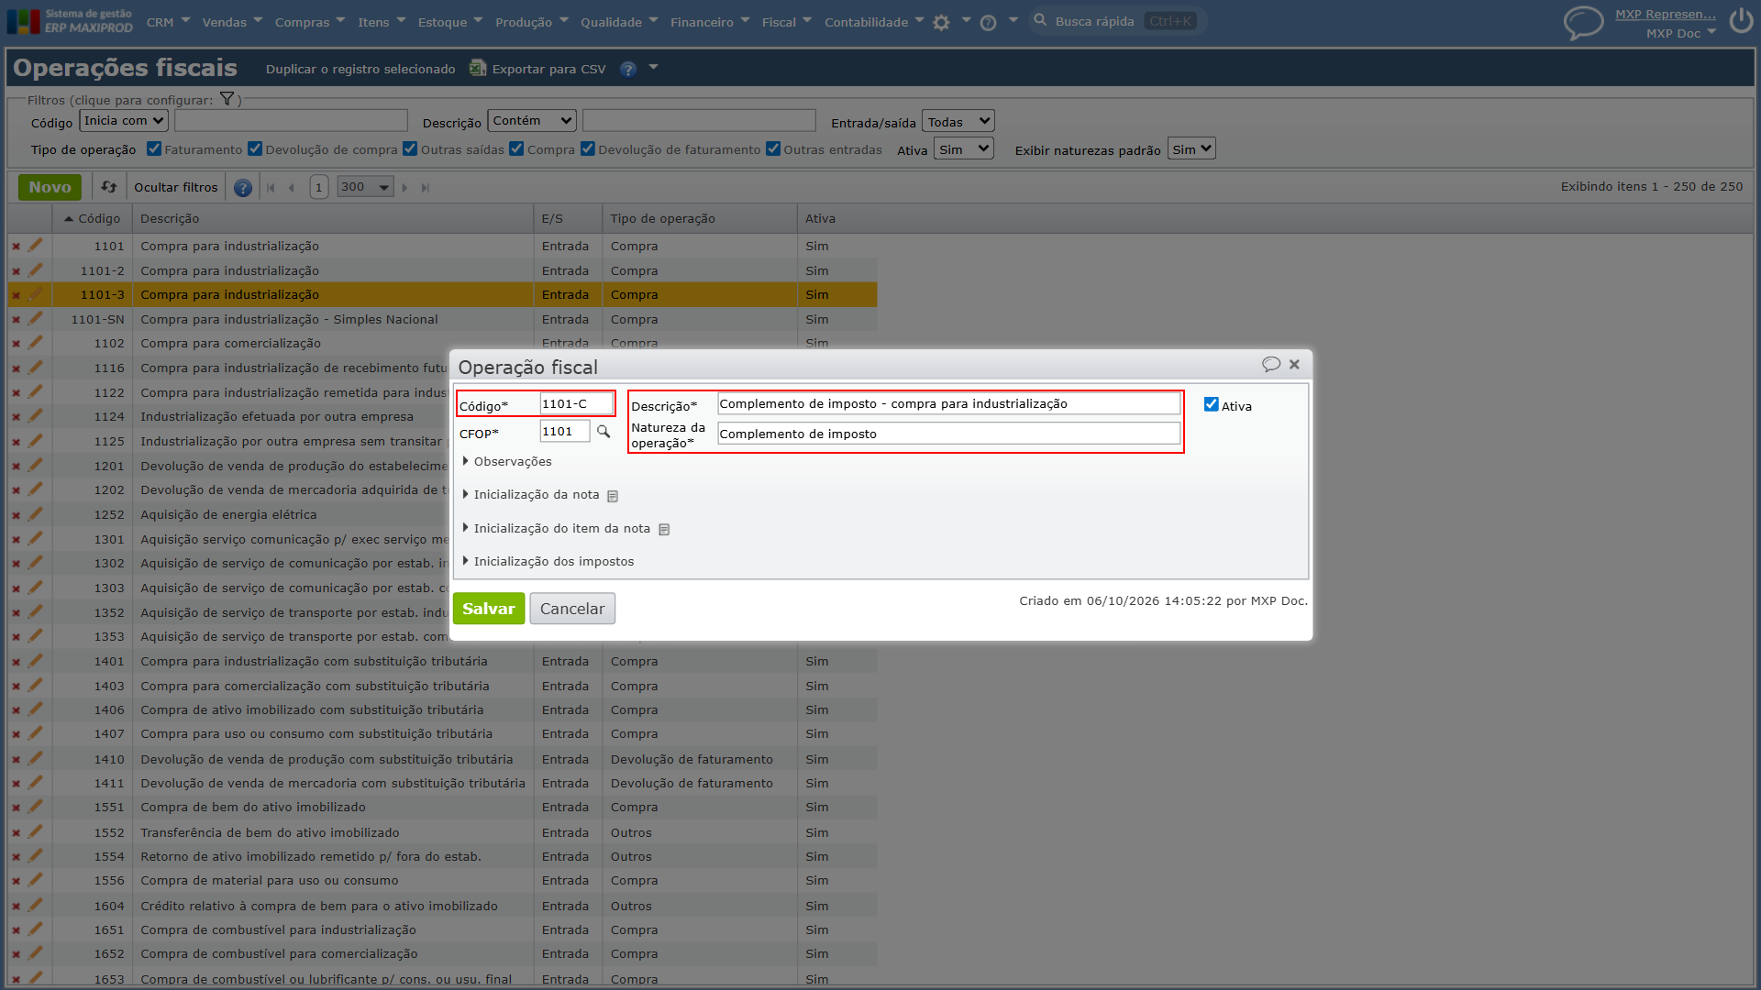Screen dimensions: 1761x990
Task: Open the Estoque menu
Action: click(x=449, y=22)
